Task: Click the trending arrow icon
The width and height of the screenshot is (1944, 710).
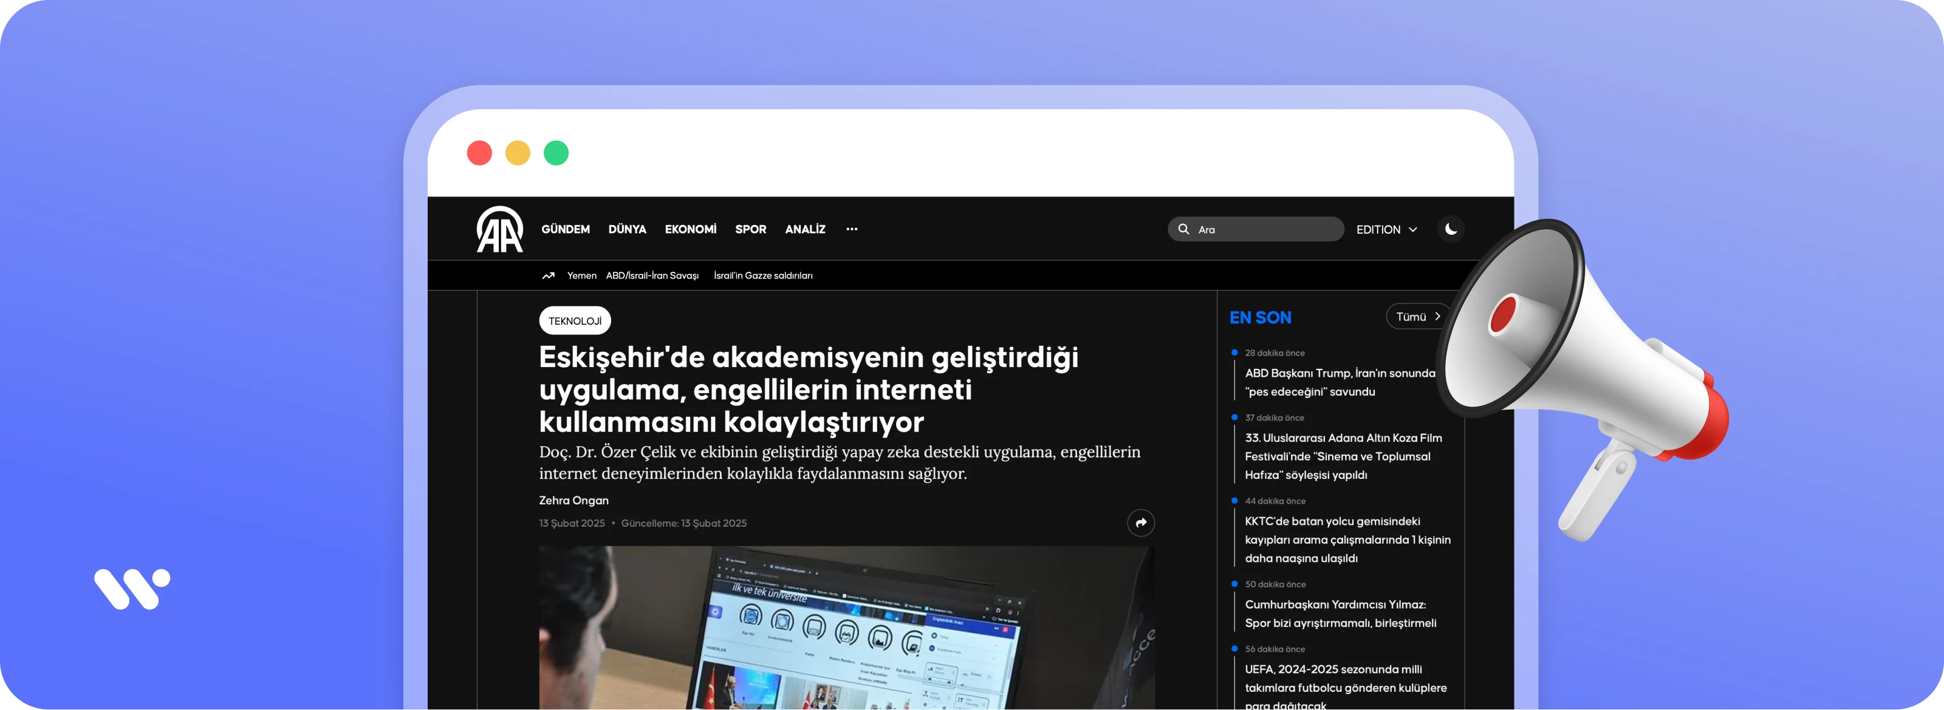Action: coord(549,276)
